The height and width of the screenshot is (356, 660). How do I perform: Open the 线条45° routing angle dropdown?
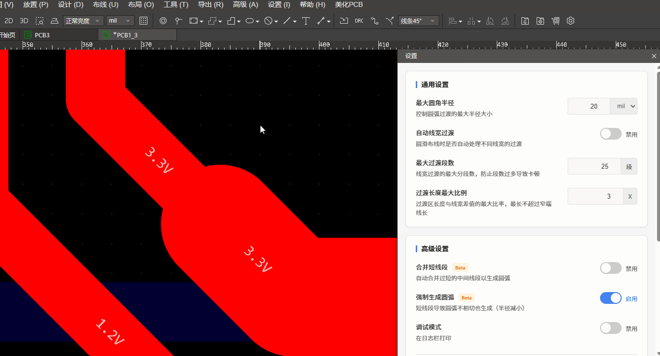(419, 21)
